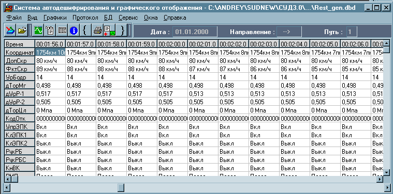Show the green graph view icon
This screenshot has width=393, height=194.
click(x=39, y=30)
